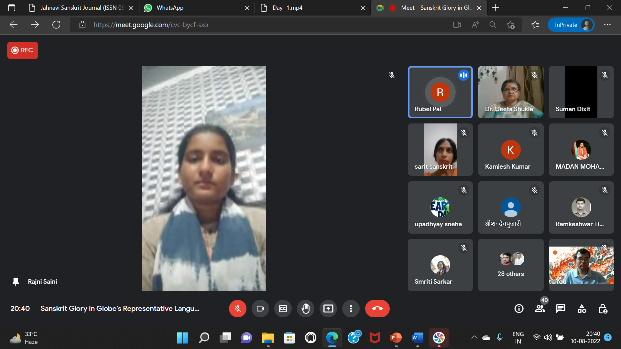This screenshot has width=621, height=349.
Task: Turn on closed captions
Action: click(x=283, y=309)
